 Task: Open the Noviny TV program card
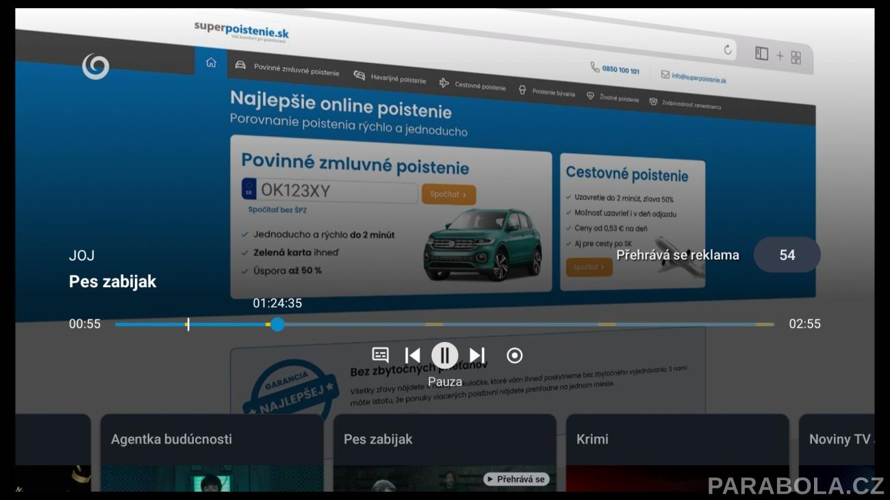(x=837, y=453)
